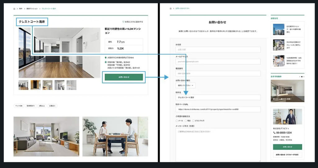Click the map pin icon beside the address
The image size is (318, 168).
coord(106,57)
